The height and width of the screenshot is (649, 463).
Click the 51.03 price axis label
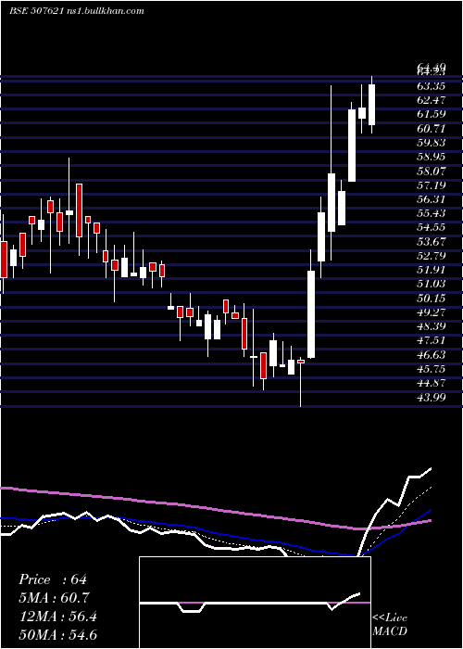431,284
